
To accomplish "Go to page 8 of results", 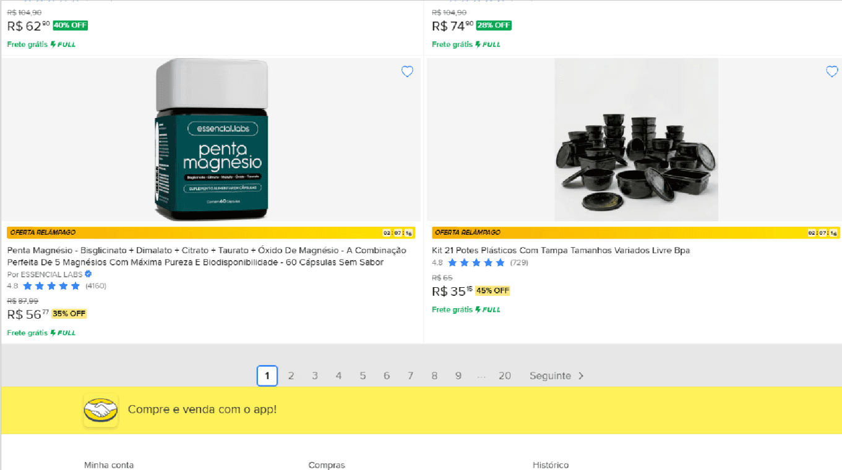I will [x=434, y=376].
